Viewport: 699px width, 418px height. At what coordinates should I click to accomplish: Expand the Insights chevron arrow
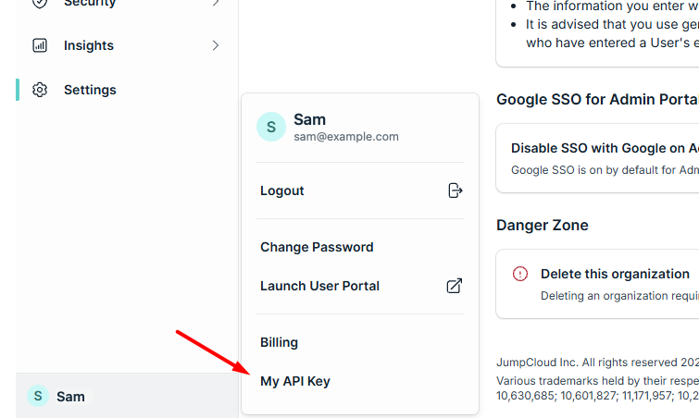pos(216,45)
